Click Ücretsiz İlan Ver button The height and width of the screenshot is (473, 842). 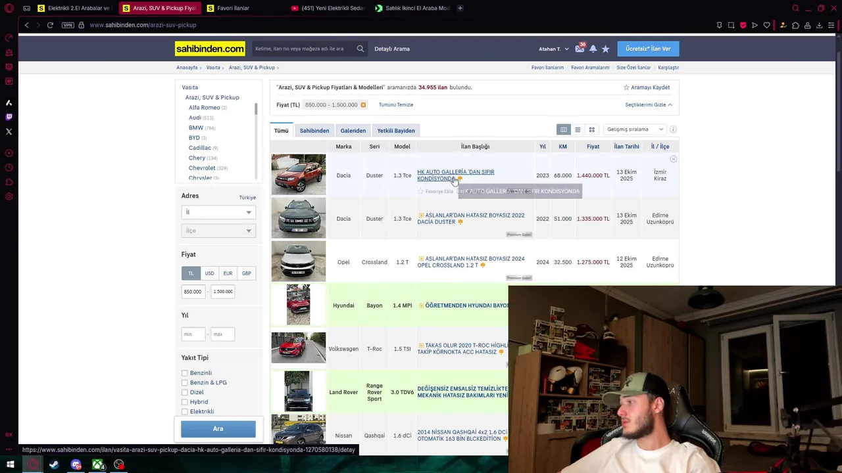[648, 49]
